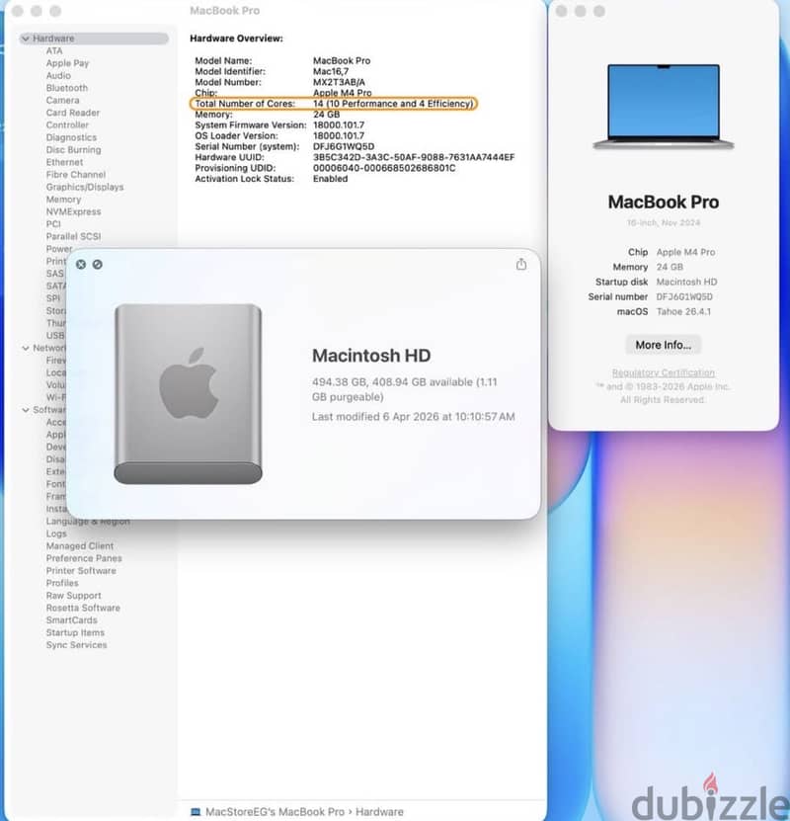The height and width of the screenshot is (821, 790).
Task: Click Apple M4 Pro chip in About window
Action: coord(686,252)
